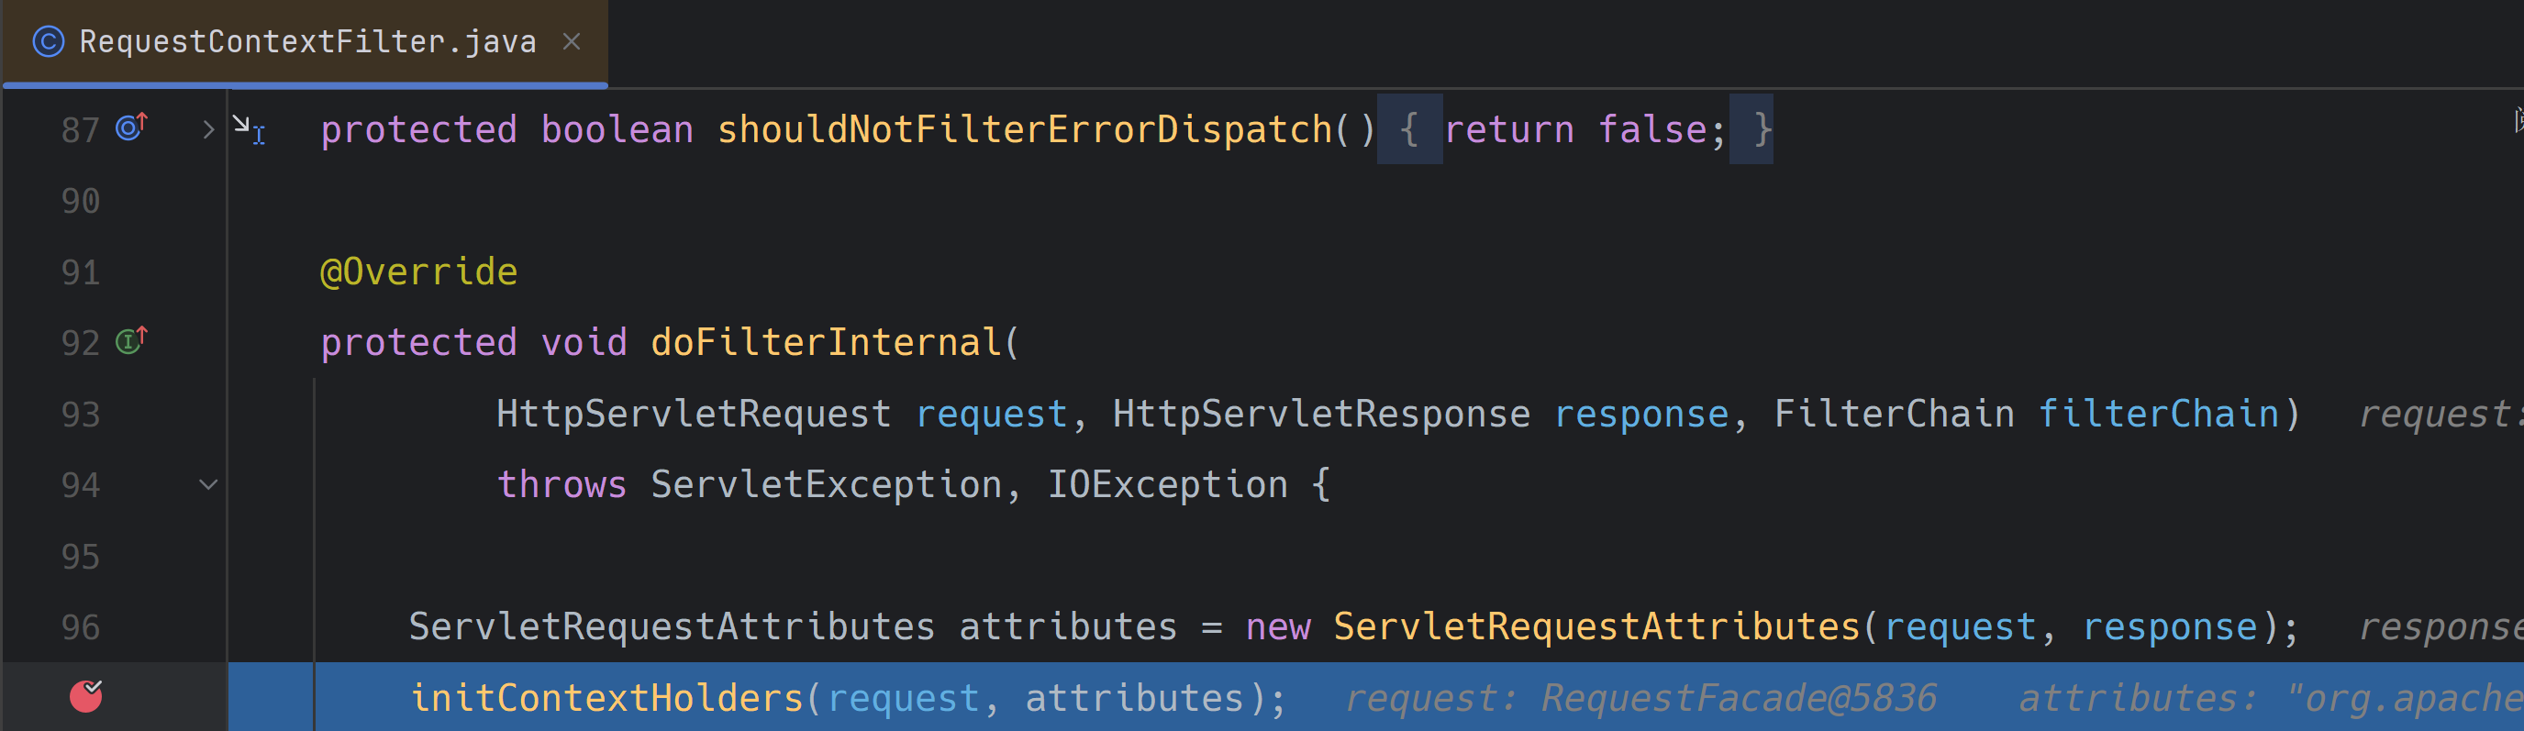Screen dimensions: 2524x731
Task: Expand the folded shouldNotFilterErrorDispatch method
Action: coord(207,129)
